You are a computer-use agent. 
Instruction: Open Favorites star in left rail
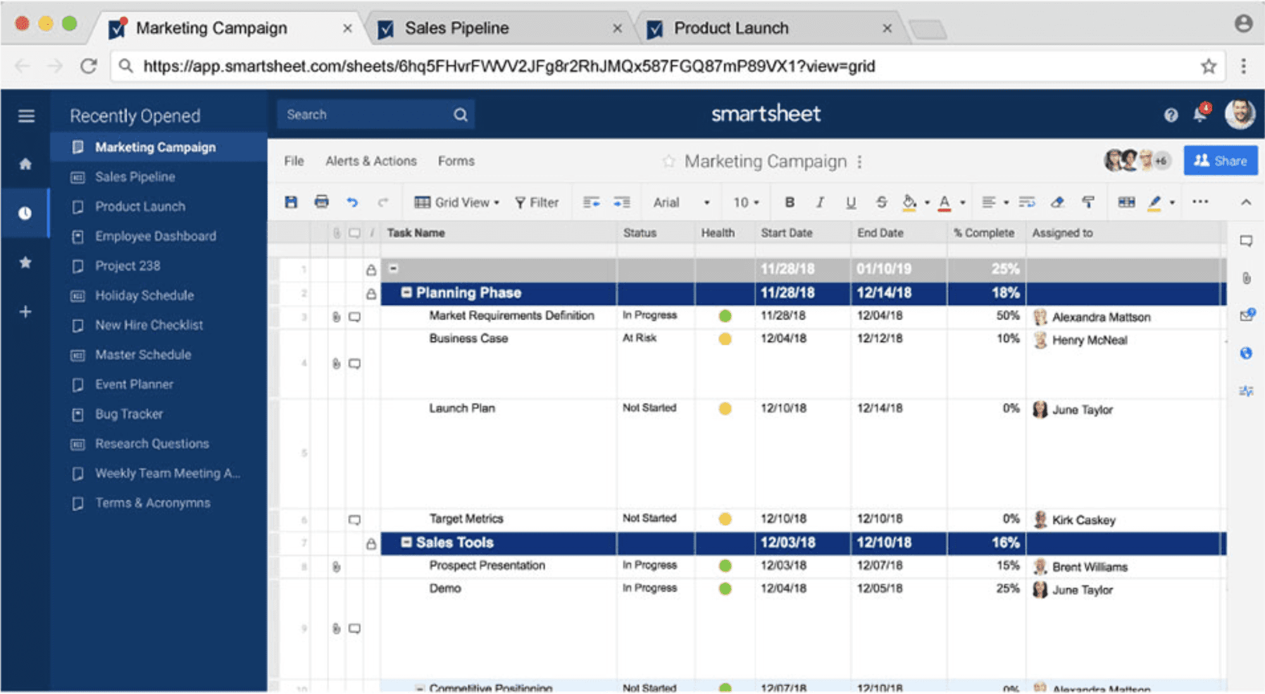[x=25, y=263]
